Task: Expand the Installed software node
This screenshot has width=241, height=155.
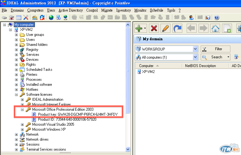Action: pyautogui.click(x=16, y=85)
